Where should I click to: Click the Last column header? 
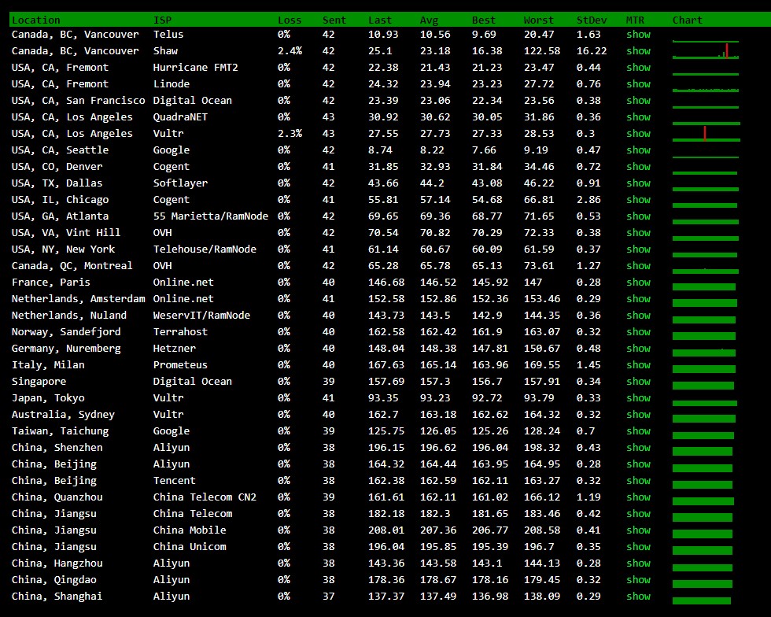pos(380,20)
